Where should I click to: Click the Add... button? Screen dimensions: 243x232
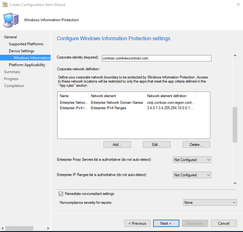click(x=117, y=144)
